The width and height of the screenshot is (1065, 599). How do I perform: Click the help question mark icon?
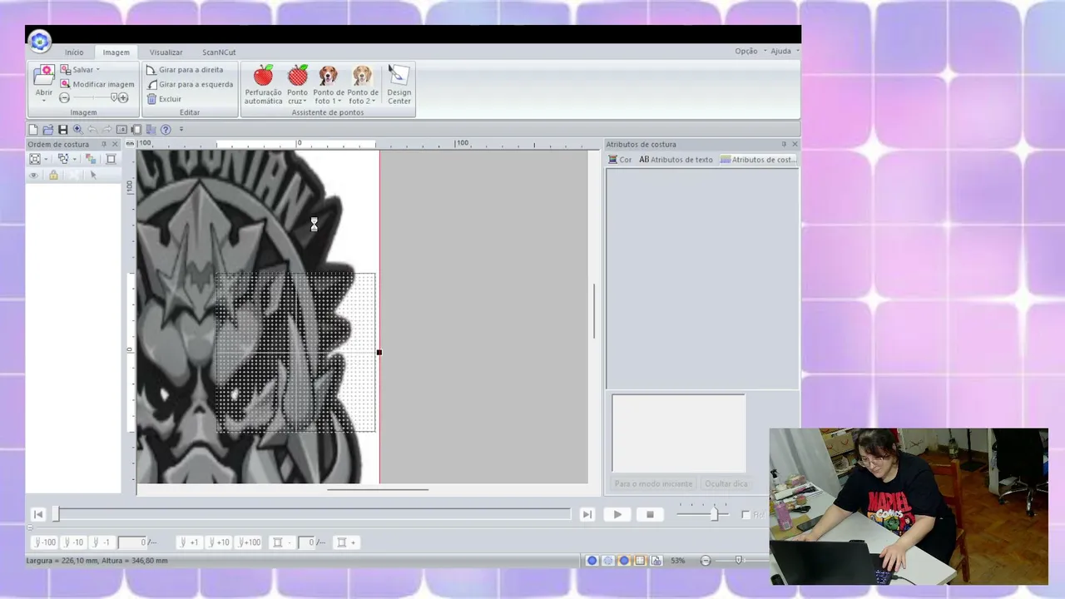click(166, 130)
